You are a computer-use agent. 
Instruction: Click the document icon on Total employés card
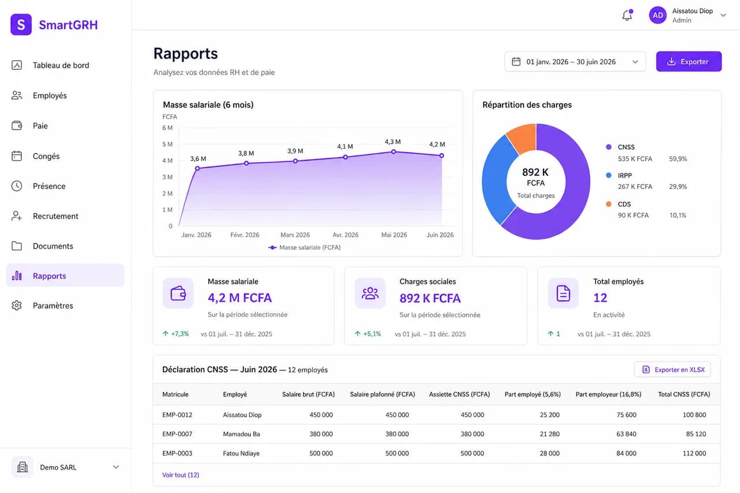[x=563, y=293]
